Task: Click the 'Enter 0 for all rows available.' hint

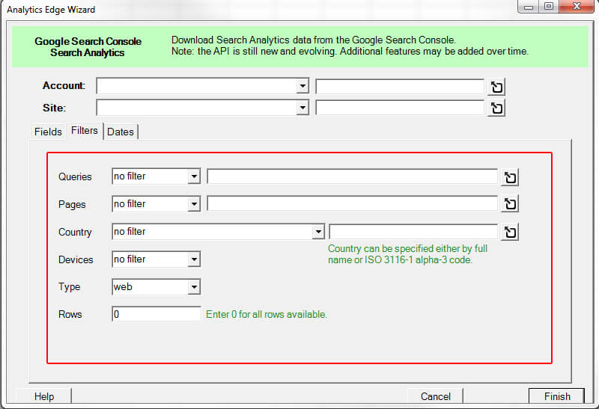Action: (267, 314)
